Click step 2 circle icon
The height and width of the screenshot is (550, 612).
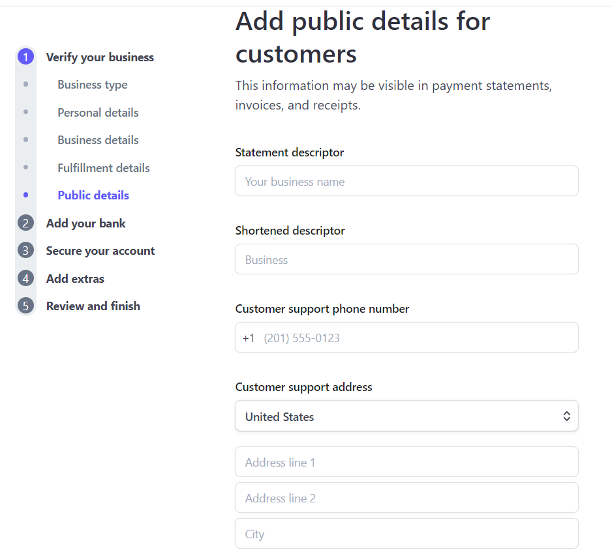coord(25,223)
